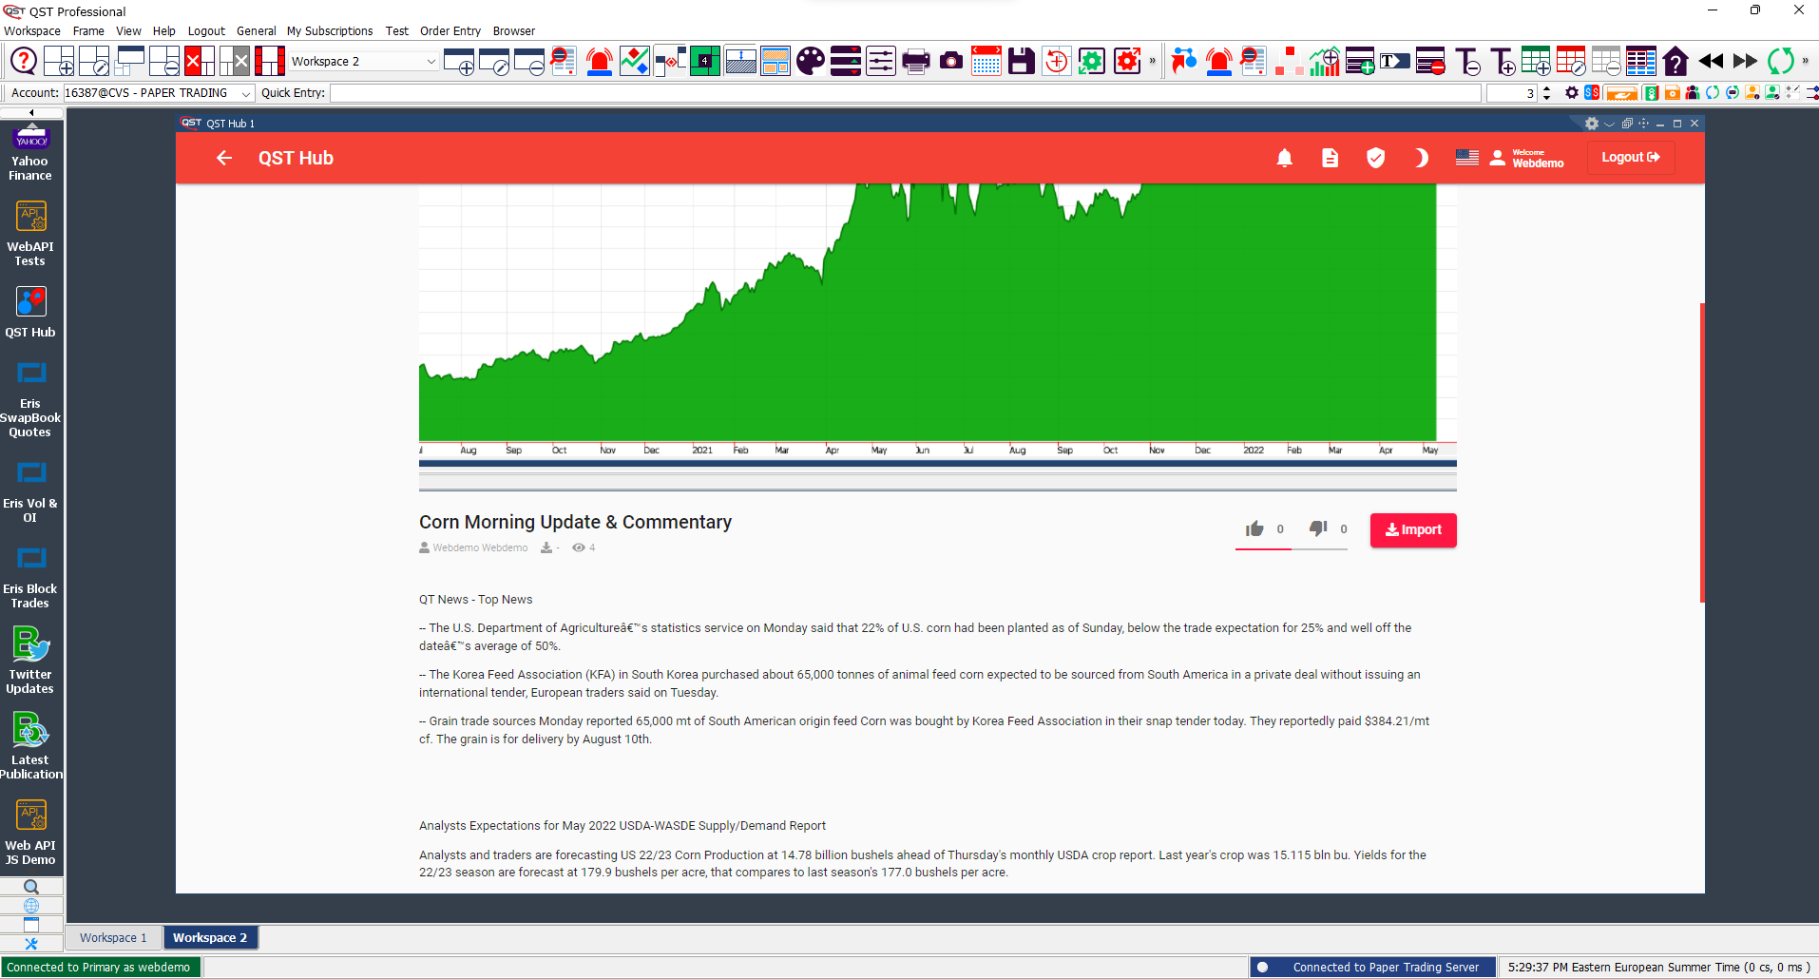The width and height of the screenshot is (1819, 979).
Task: Open Latest Publication sidebar item
Action: point(30,746)
